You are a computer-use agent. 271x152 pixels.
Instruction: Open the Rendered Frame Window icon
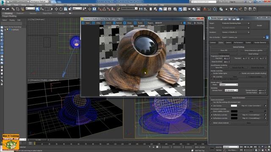pos(185,9)
